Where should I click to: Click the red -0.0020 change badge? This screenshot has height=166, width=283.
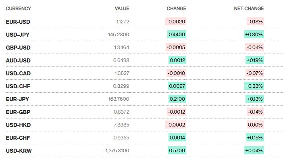[176, 22]
